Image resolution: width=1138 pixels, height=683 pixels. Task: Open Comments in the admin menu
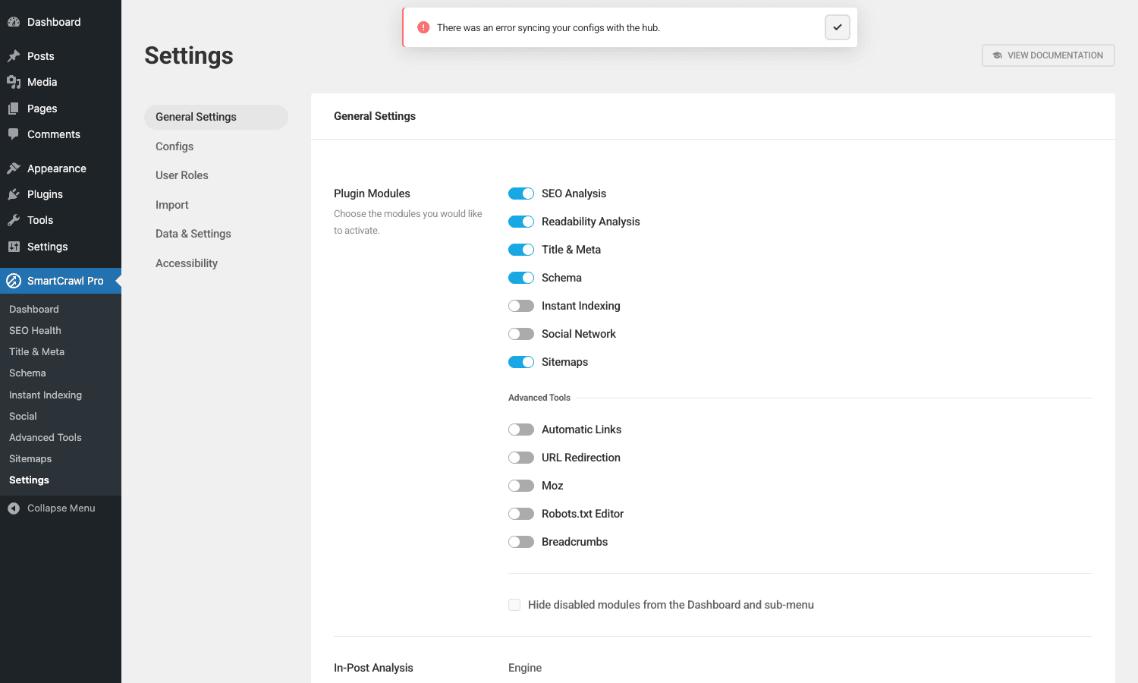pyautogui.click(x=61, y=134)
